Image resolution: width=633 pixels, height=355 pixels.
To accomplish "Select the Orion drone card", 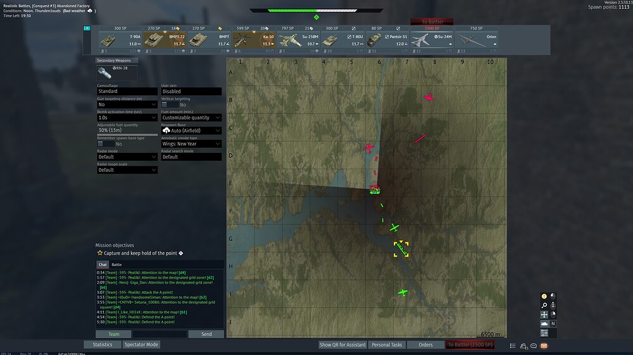I will tap(476, 40).
